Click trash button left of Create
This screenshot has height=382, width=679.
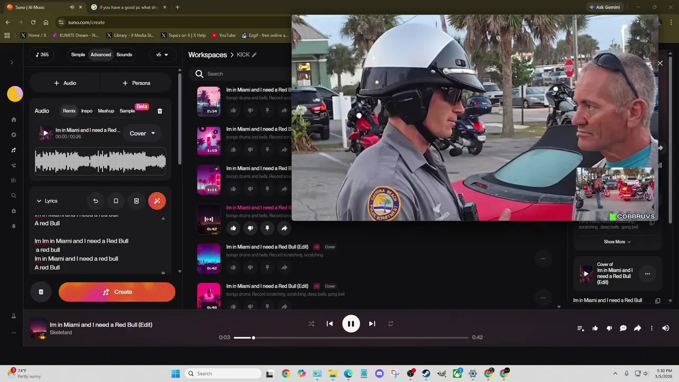coord(41,292)
